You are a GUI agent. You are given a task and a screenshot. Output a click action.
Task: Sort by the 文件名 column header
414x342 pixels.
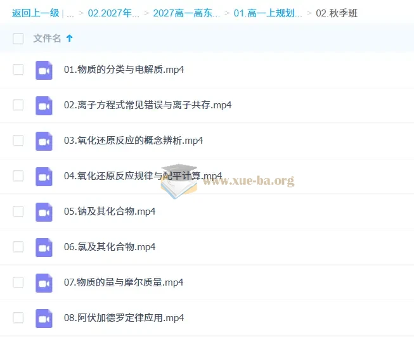(47, 39)
